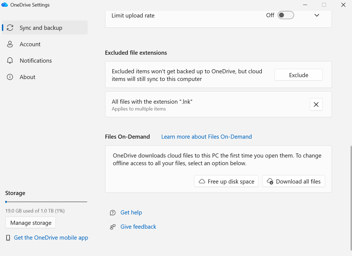This screenshot has width=352, height=256.
Task: Click the "Limit upload rate" label
Action: (x=133, y=16)
